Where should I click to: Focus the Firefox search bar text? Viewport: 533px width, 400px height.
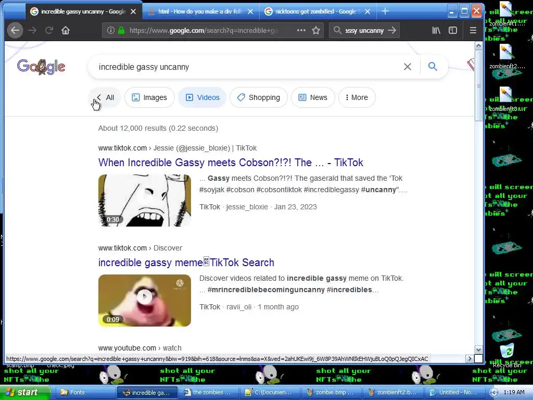tap(364, 30)
